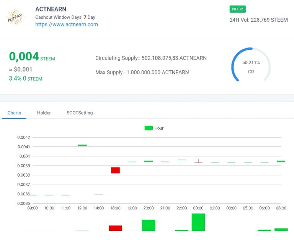Click the 24H Vol: 228,769 STEEM text

coord(259,20)
